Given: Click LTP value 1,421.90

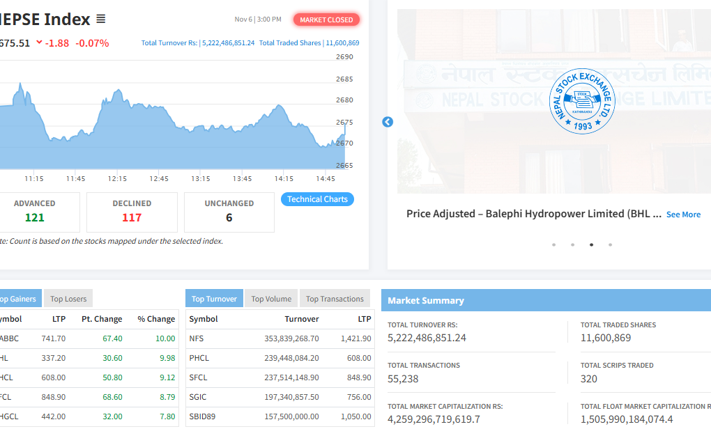Looking at the screenshot, I should click(x=356, y=338).
